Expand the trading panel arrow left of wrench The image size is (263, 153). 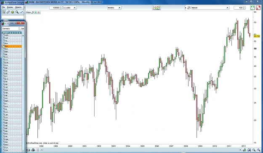pos(186,8)
